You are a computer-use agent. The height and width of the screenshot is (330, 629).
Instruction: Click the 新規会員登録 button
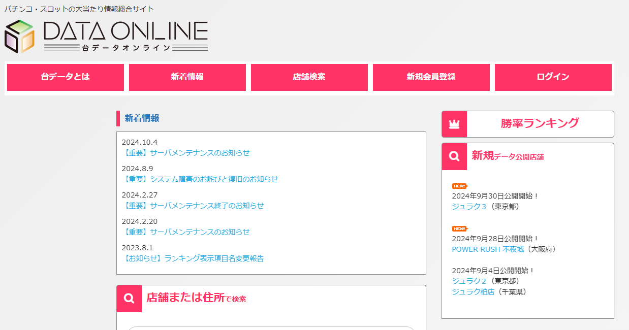(431, 77)
